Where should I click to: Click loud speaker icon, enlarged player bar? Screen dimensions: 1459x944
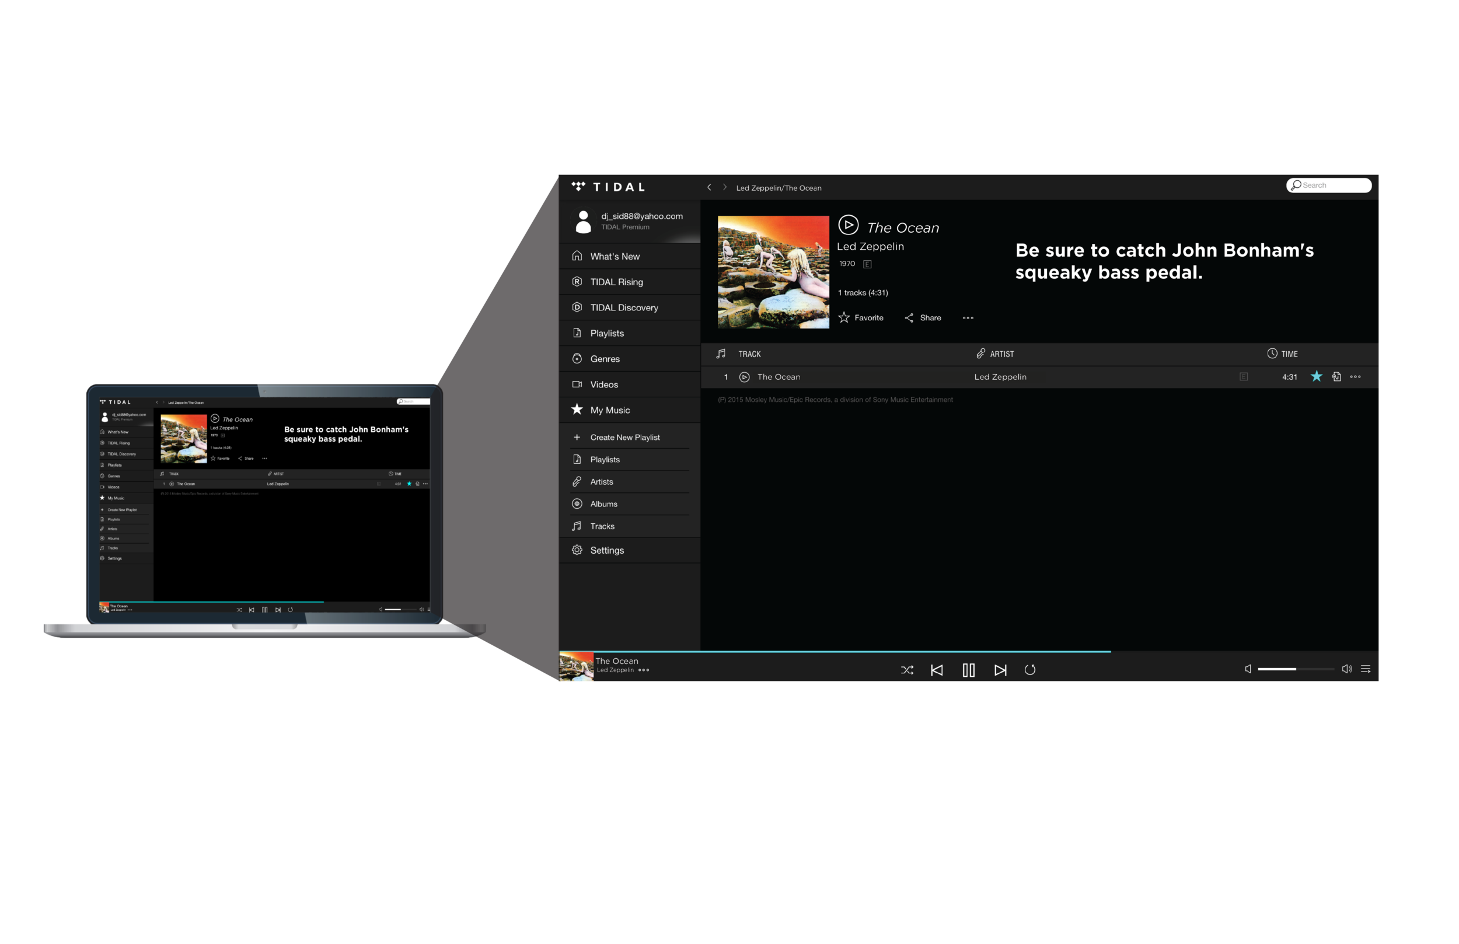(1347, 669)
